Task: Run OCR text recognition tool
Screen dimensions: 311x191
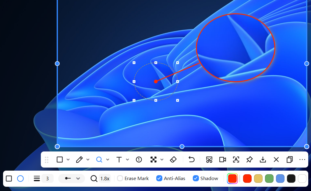Action: pyautogui.click(x=236, y=159)
